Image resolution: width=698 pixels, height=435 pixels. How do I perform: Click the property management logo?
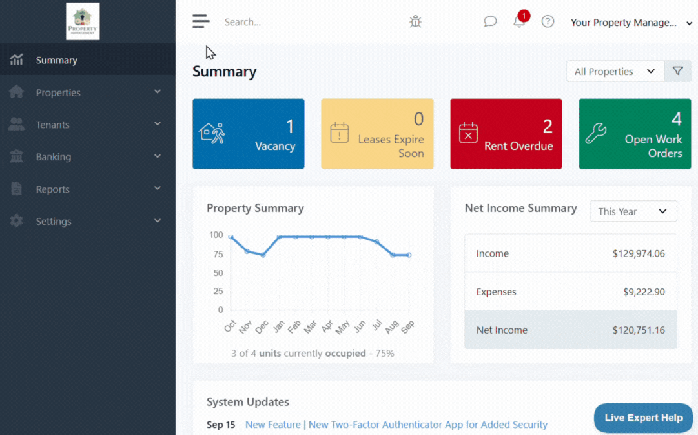tap(83, 21)
